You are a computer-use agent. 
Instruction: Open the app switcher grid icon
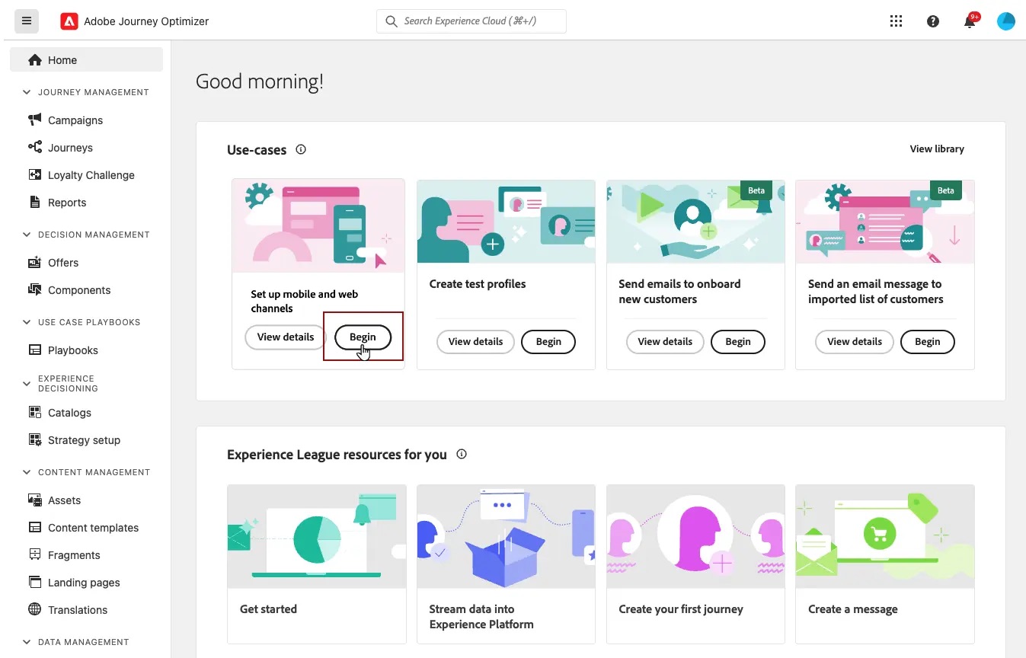pyautogui.click(x=896, y=21)
